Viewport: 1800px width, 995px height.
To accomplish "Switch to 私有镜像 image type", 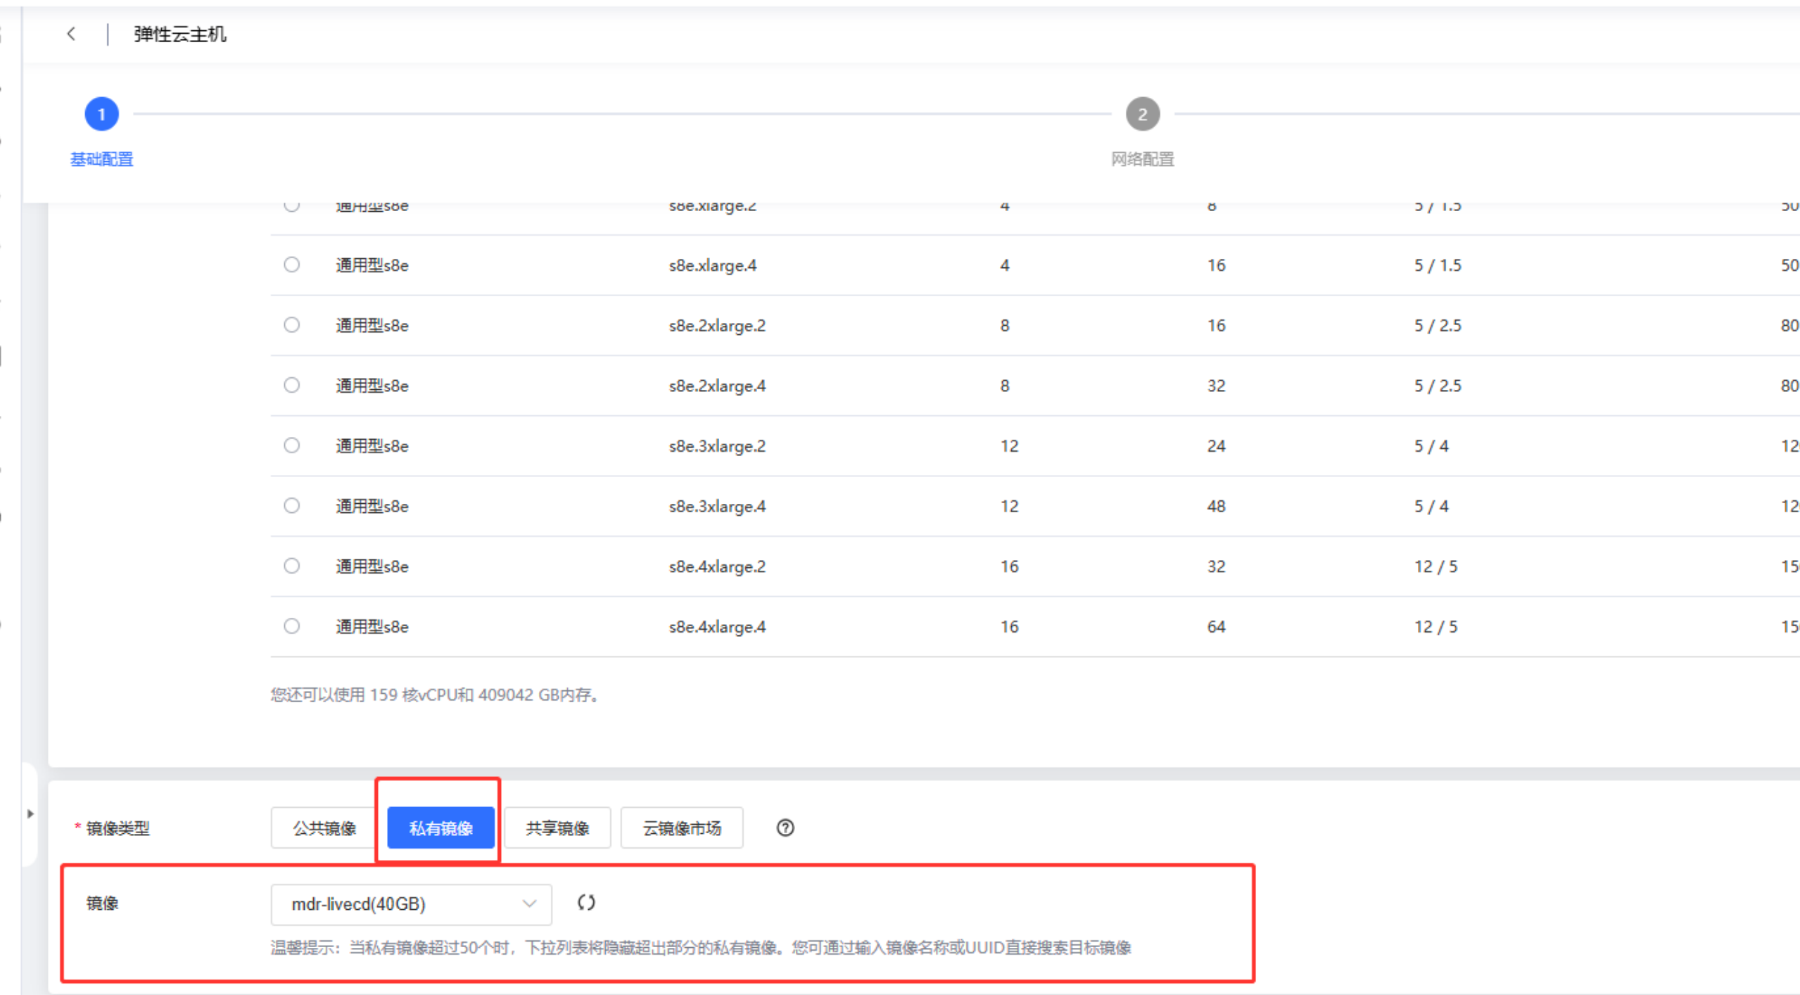I will [441, 828].
